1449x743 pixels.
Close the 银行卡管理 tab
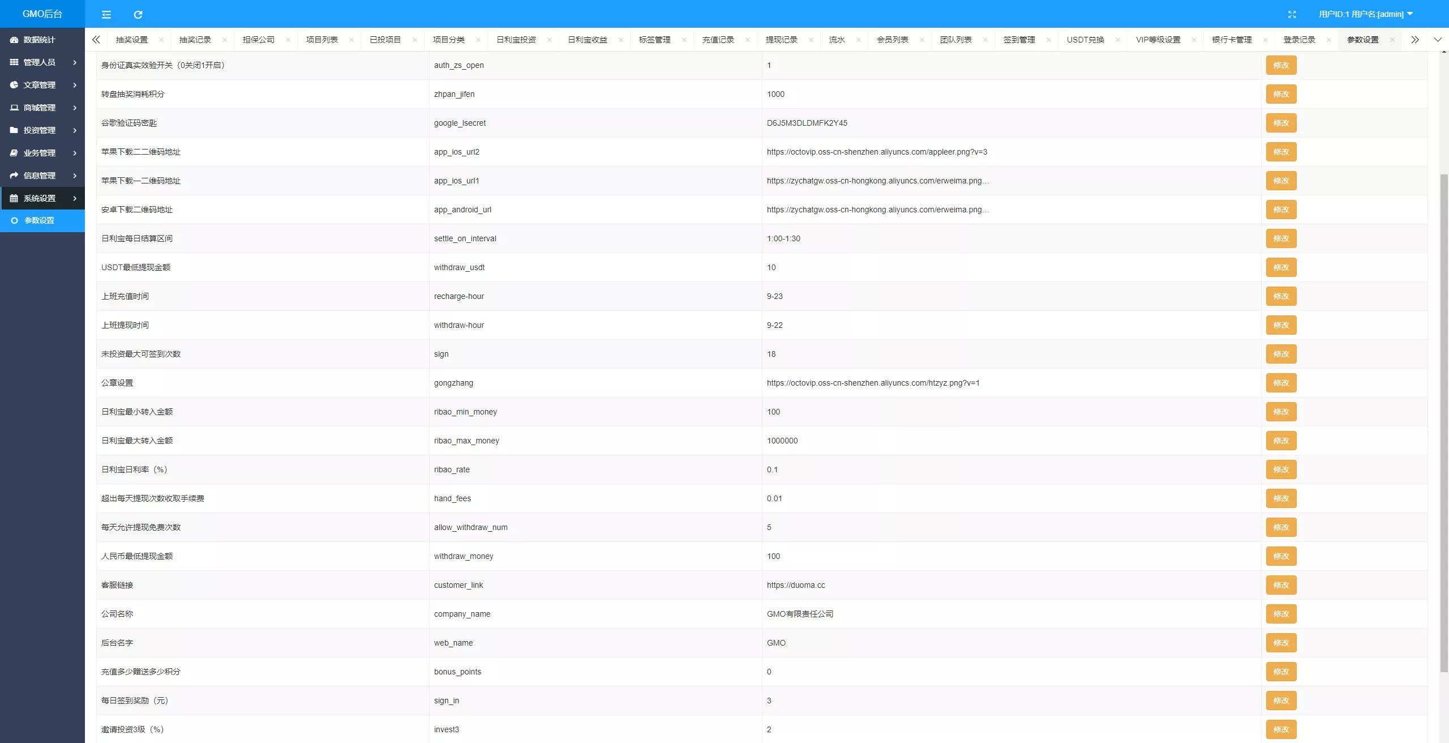[x=1266, y=40]
